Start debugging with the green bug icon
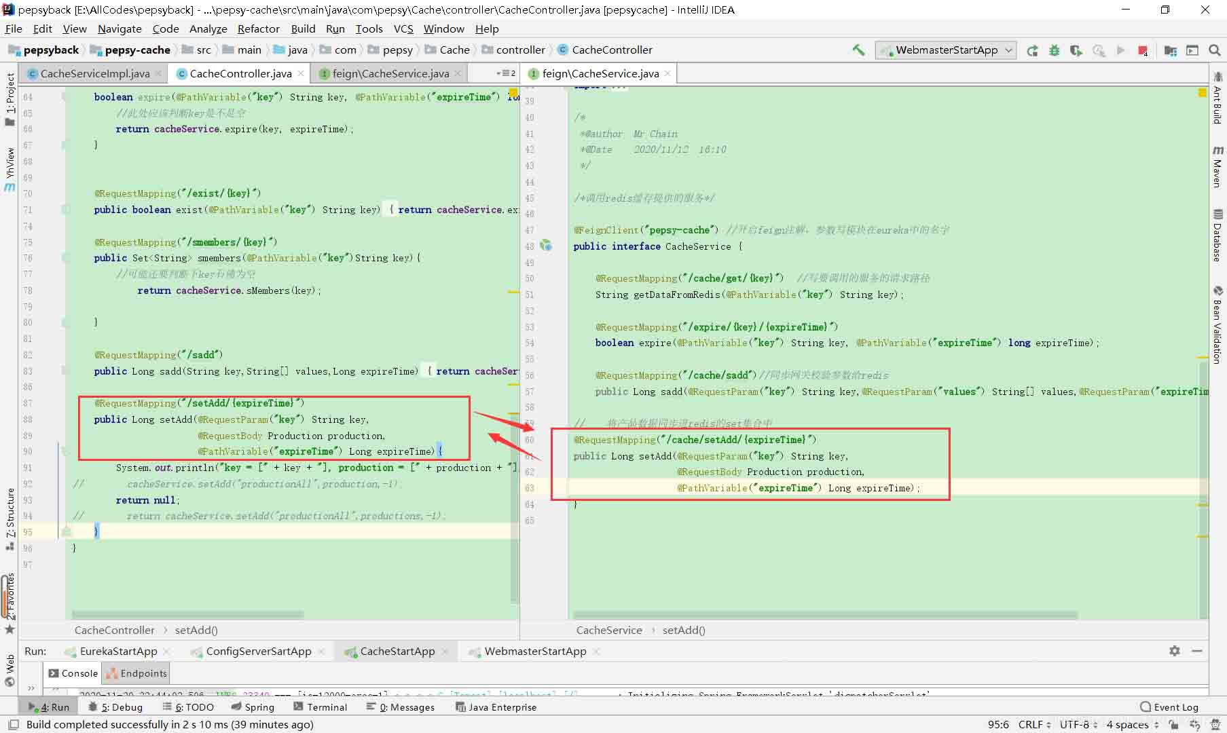This screenshot has width=1227, height=733. coord(1054,50)
